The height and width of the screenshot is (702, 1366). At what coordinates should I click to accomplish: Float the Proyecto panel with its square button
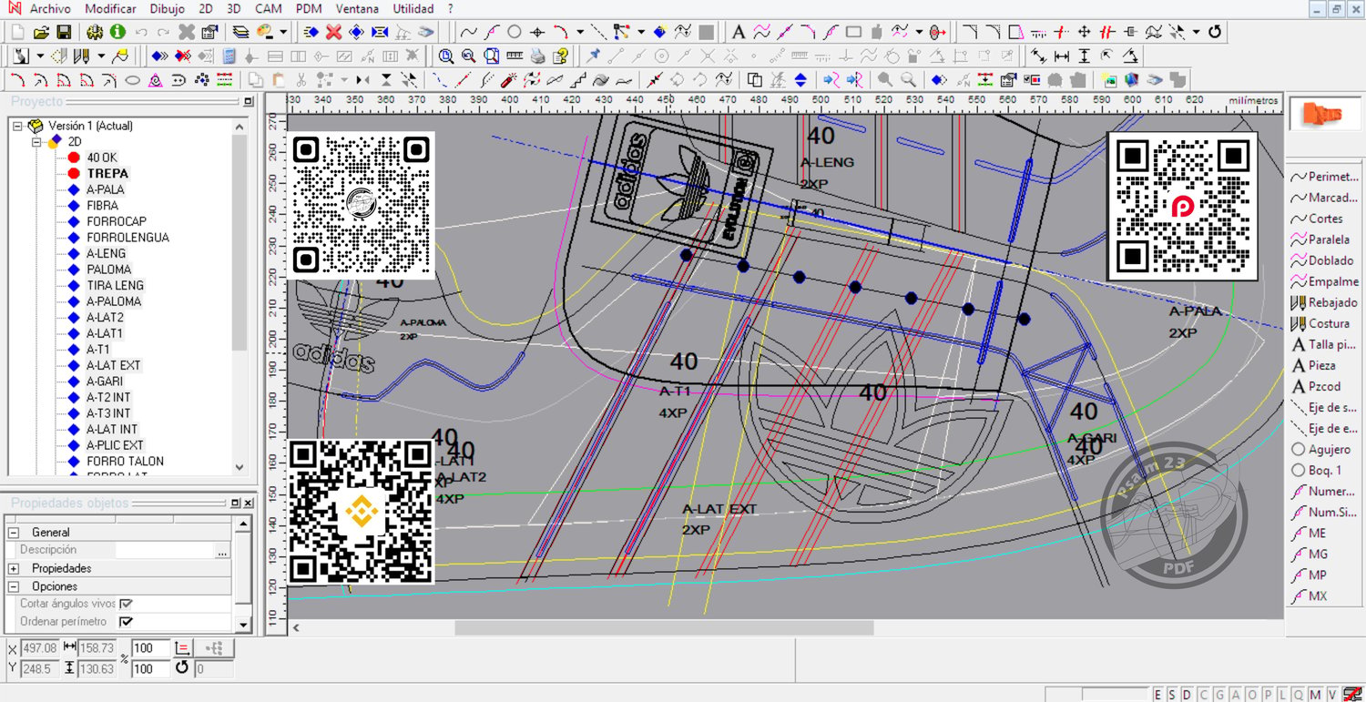(x=249, y=102)
